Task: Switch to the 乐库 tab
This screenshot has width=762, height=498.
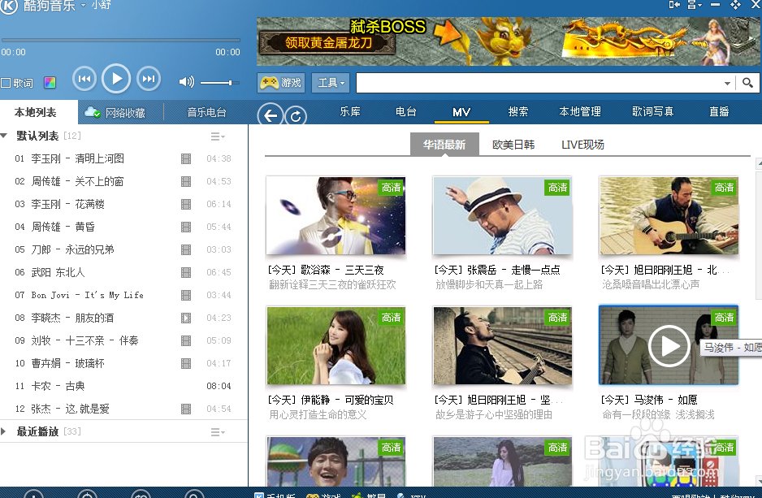Action: coord(350,112)
